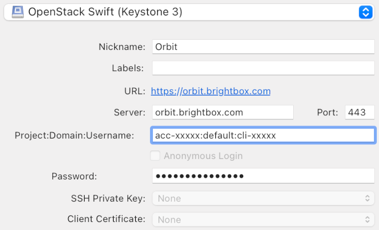Toggle the Anonymous Login checkbox
379x230 pixels.
[x=155, y=156]
